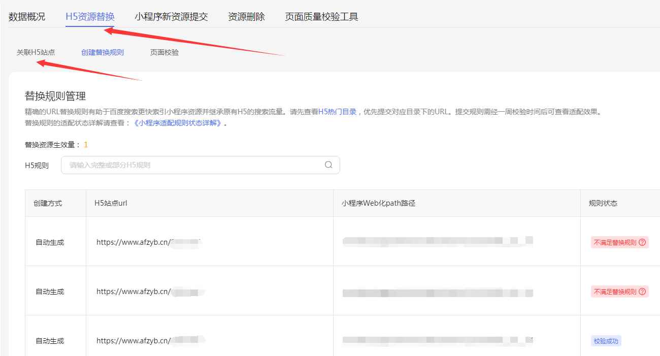Switch to 页面校验 sub-tab
Image resolution: width=660 pixels, height=356 pixels.
click(x=164, y=52)
